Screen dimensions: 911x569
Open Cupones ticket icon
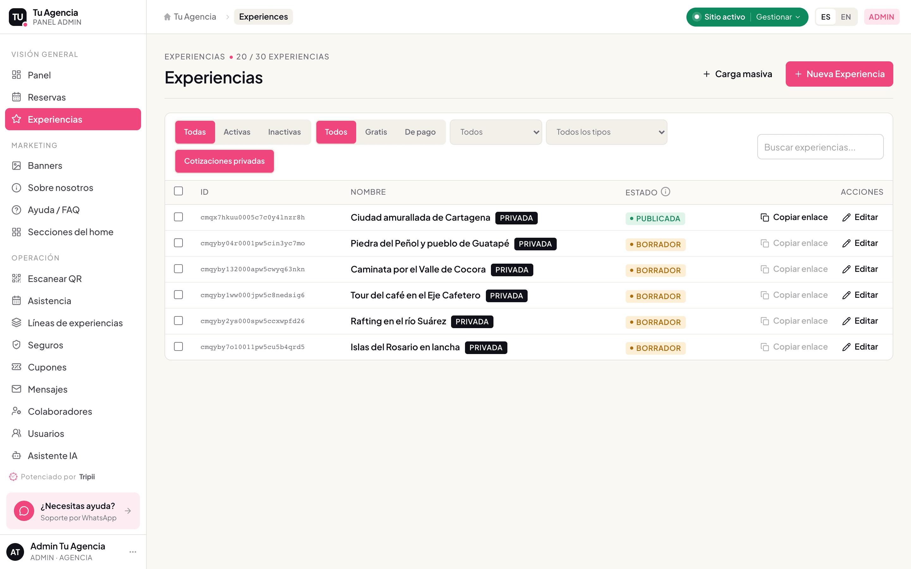click(x=16, y=367)
